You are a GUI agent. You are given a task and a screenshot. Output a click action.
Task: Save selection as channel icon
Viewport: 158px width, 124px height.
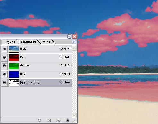coord(48,120)
